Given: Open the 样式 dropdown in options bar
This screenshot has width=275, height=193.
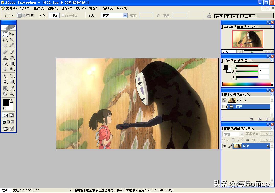Looking at the screenshot, I should click(114, 15).
